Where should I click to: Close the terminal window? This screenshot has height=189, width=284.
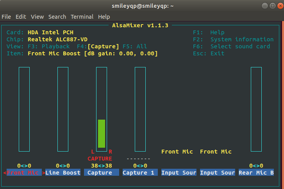(280, 6)
